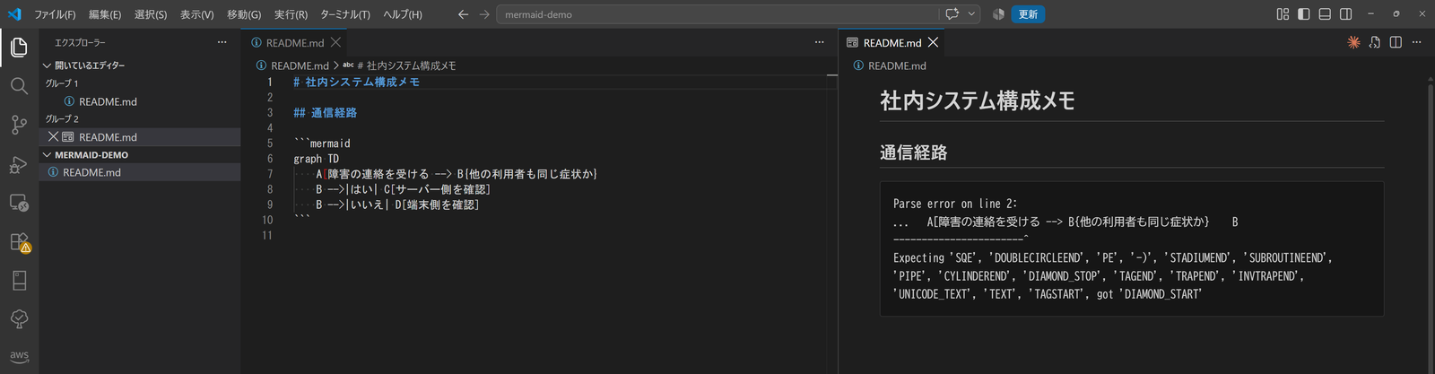The image size is (1435, 374).
Task: Toggle the Primary Side Bar visibility
Action: click(x=1304, y=14)
